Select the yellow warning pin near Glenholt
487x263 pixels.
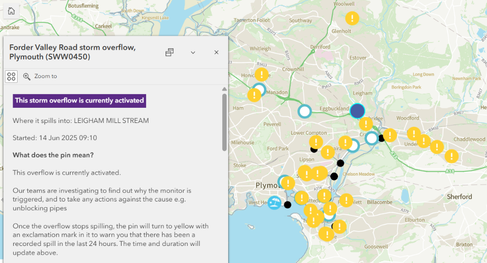coord(352,19)
